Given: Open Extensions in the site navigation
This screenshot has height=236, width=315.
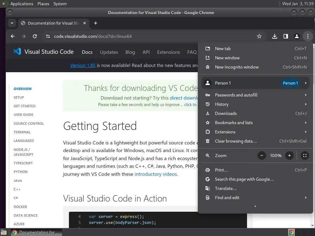Looking at the screenshot, I should point(168,52).
